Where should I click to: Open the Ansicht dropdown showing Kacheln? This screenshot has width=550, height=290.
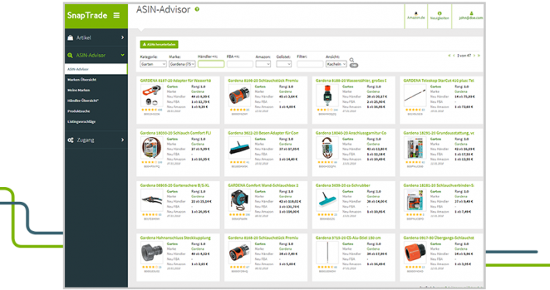coord(336,64)
